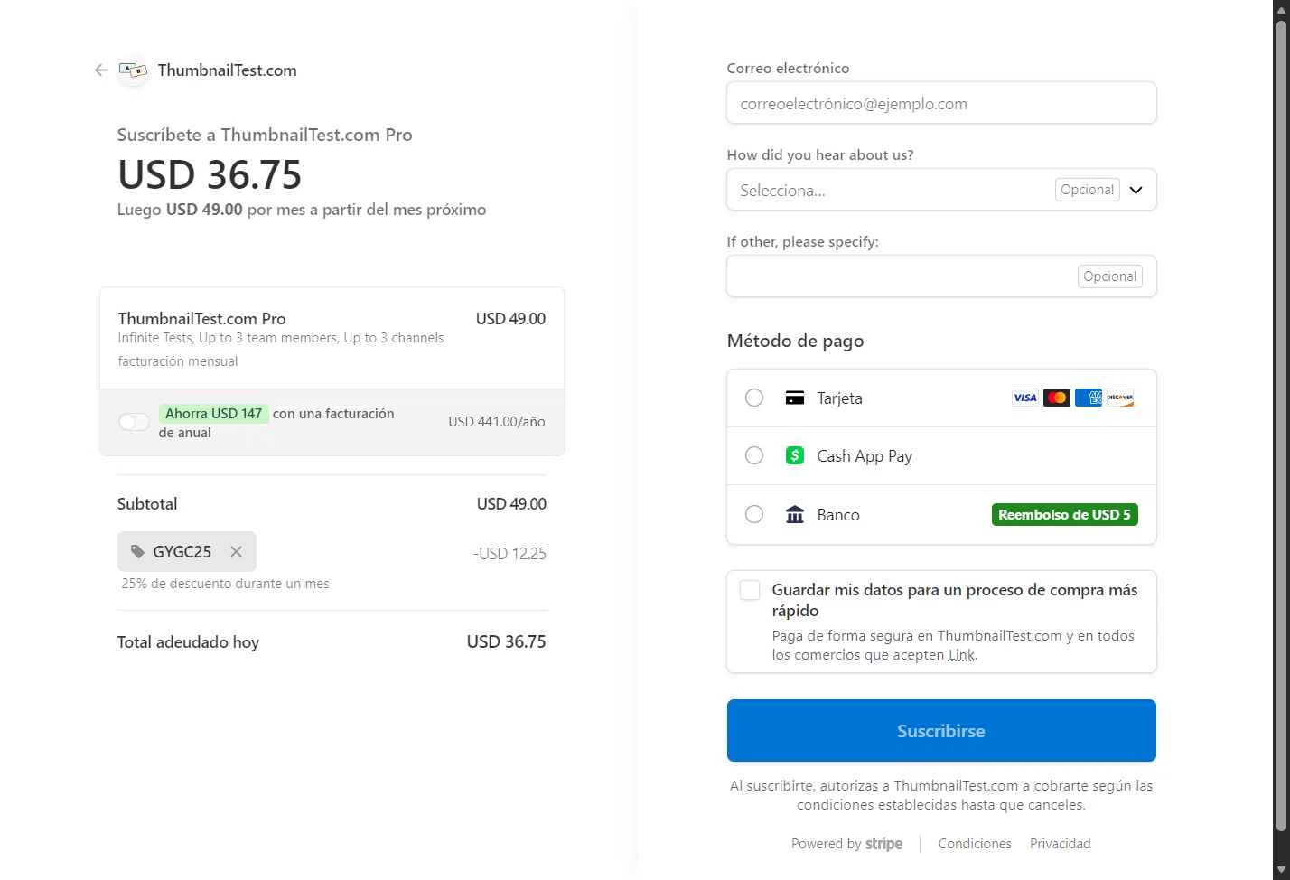Click the American Express logo
The width and height of the screenshot is (1290, 880).
pyautogui.click(x=1089, y=398)
